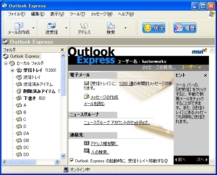217x175 pixels.
Task: Open the ユーザー dropdown in the banner
Action: 191,67
